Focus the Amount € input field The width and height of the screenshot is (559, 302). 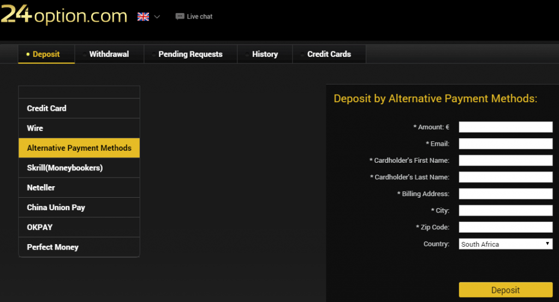[x=506, y=127]
